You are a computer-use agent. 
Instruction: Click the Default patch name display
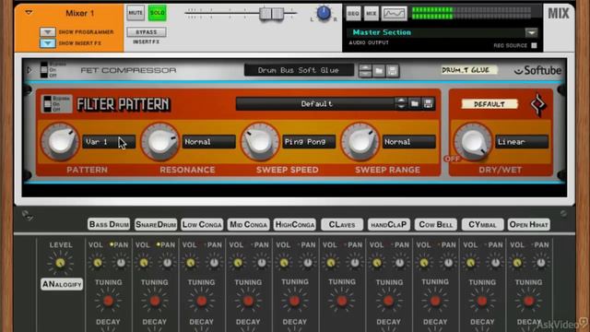click(x=316, y=104)
